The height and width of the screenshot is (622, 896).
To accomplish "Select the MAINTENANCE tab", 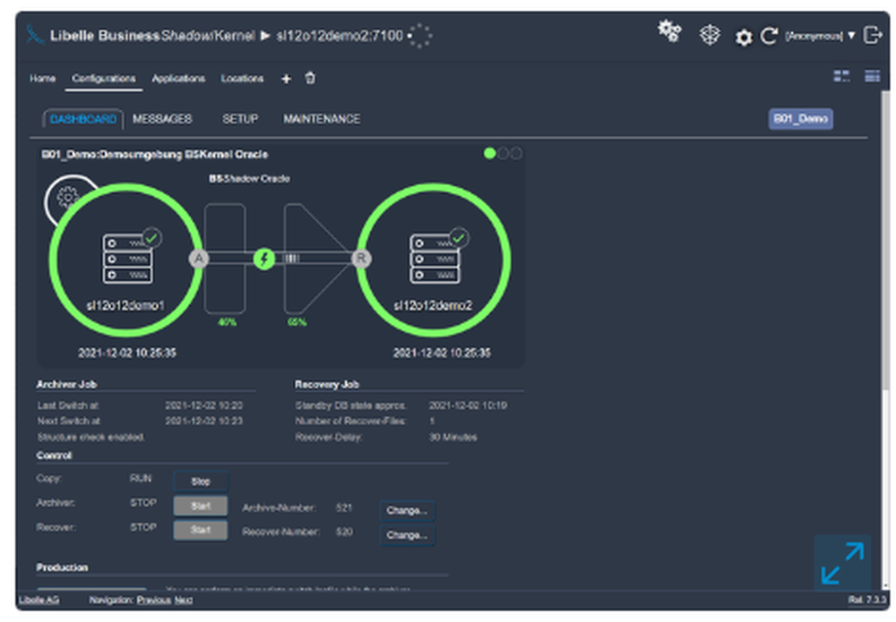I will click(x=322, y=119).
